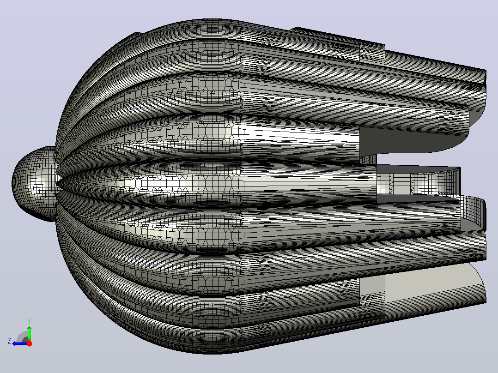Click the green Y axis arrow
Screen dimensions: 498x373
pos(29,333)
